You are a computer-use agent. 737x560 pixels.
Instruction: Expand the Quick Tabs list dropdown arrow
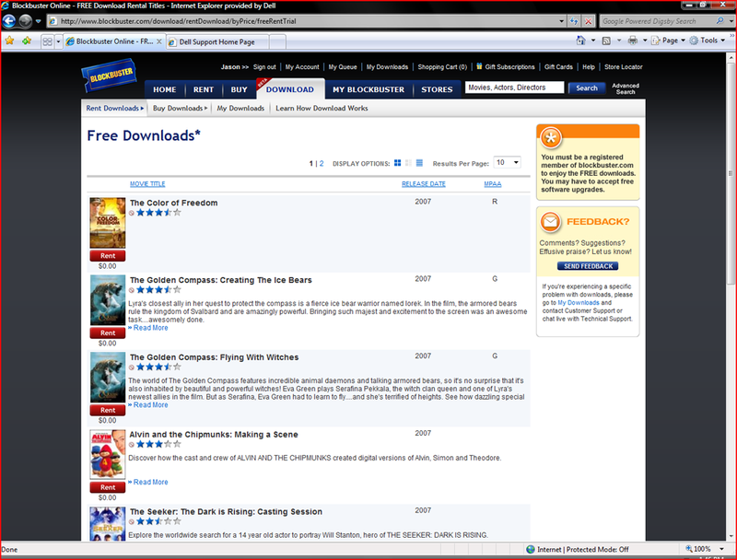(x=58, y=41)
